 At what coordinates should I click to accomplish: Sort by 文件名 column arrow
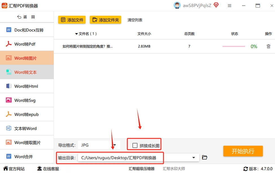coord(76,34)
